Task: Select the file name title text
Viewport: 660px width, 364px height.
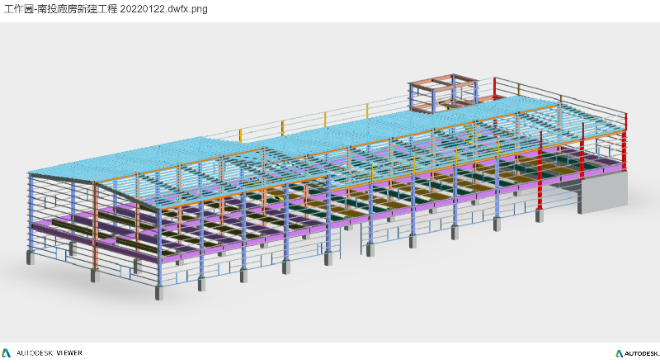Action: (x=106, y=9)
